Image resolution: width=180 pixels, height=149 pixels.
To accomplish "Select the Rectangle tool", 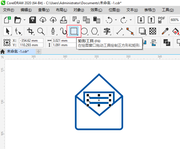I will click(x=74, y=31).
